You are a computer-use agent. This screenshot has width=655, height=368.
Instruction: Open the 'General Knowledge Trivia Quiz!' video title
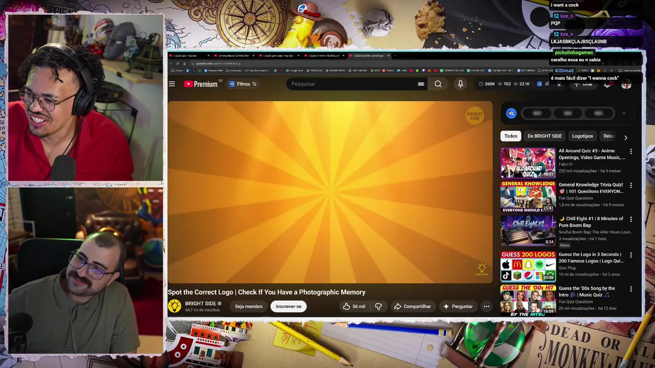click(x=591, y=188)
